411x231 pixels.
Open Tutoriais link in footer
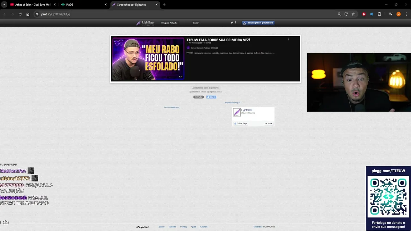point(172,227)
